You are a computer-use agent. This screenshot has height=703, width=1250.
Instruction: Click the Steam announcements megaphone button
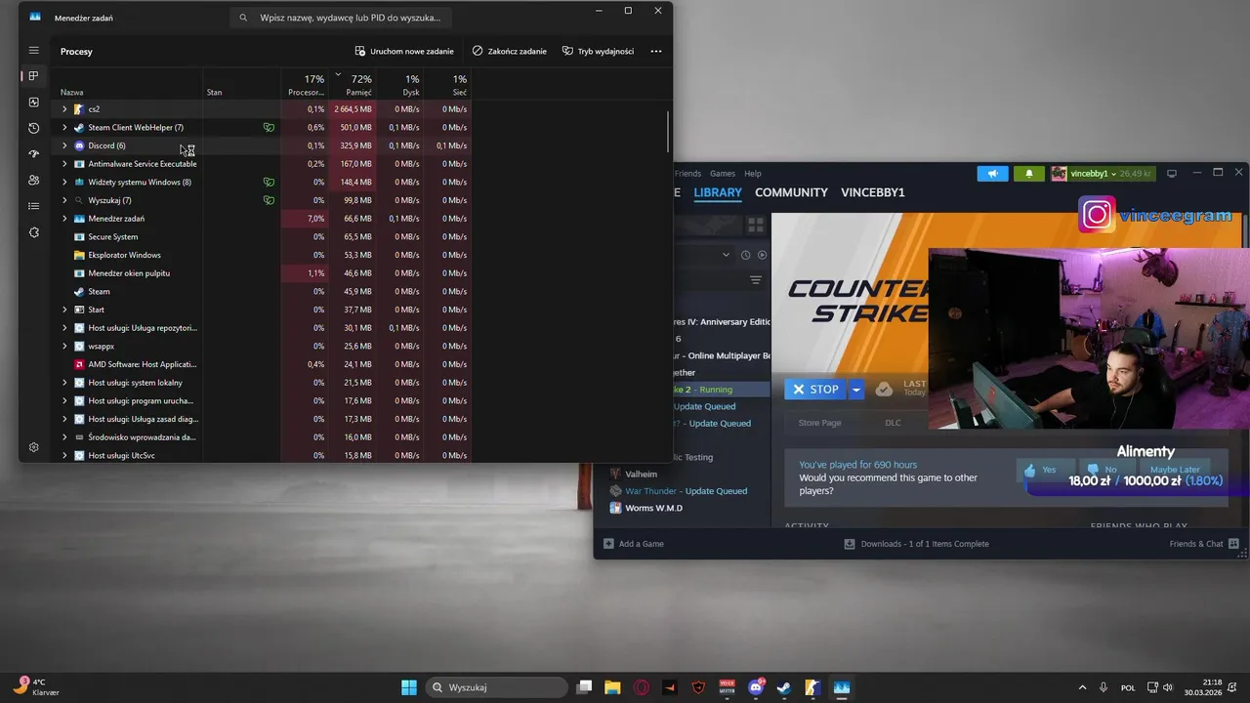point(992,174)
